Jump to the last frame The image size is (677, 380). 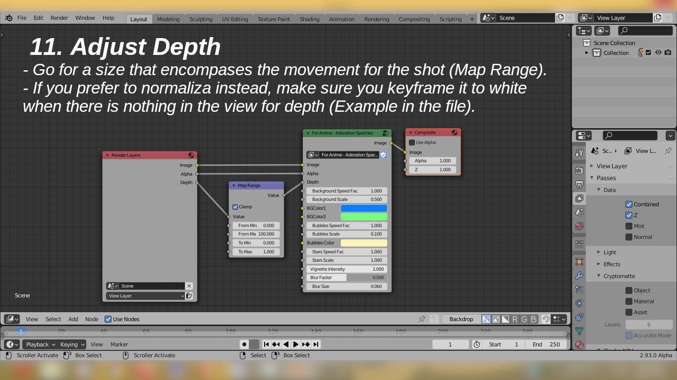pyautogui.click(x=316, y=344)
